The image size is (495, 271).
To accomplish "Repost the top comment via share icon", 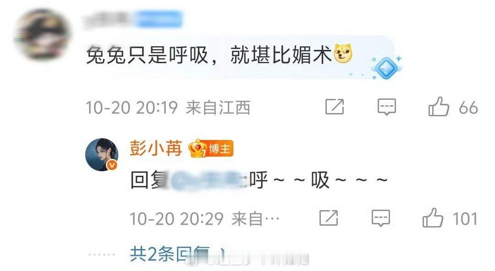I will (335, 107).
